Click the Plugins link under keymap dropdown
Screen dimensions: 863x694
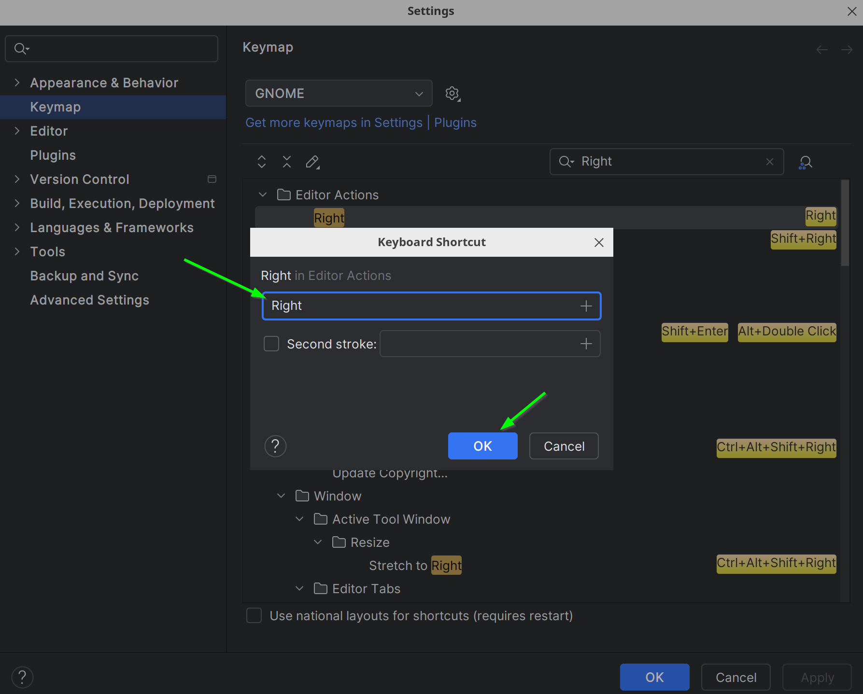click(455, 123)
